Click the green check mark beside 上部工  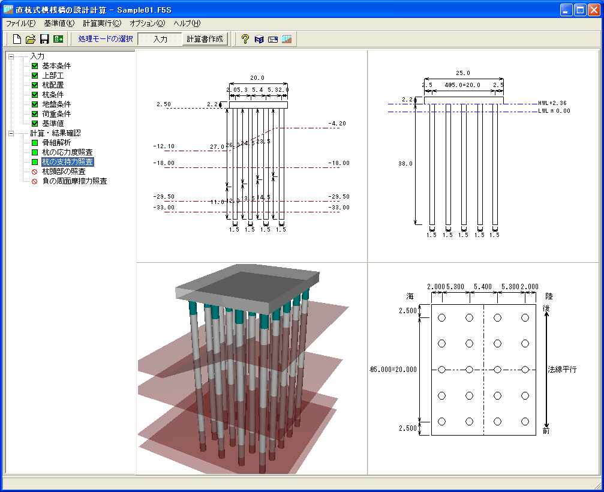point(35,76)
